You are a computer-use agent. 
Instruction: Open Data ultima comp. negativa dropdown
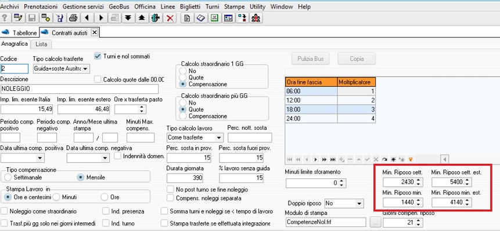[x=105, y=157]
